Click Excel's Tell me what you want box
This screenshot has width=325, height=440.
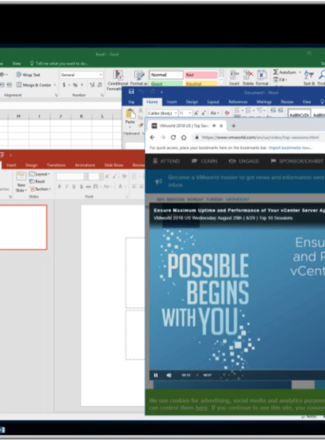pyautogui.click(x=59, y=64)
